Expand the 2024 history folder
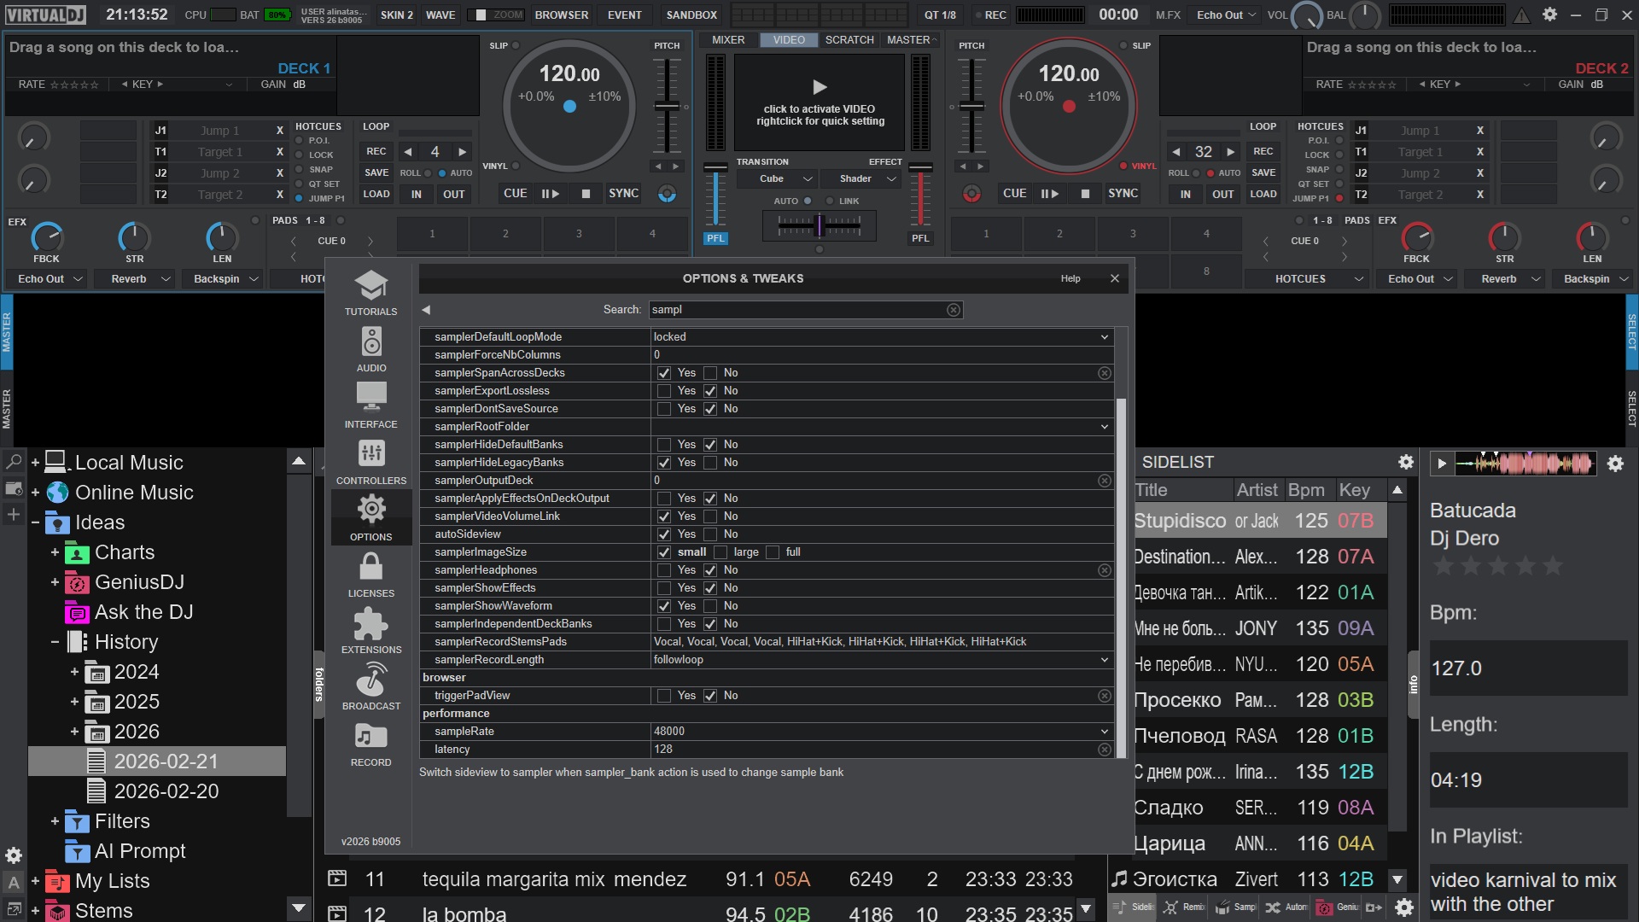This screenshot has width=1639, height=922. click(x=74, y=672)
